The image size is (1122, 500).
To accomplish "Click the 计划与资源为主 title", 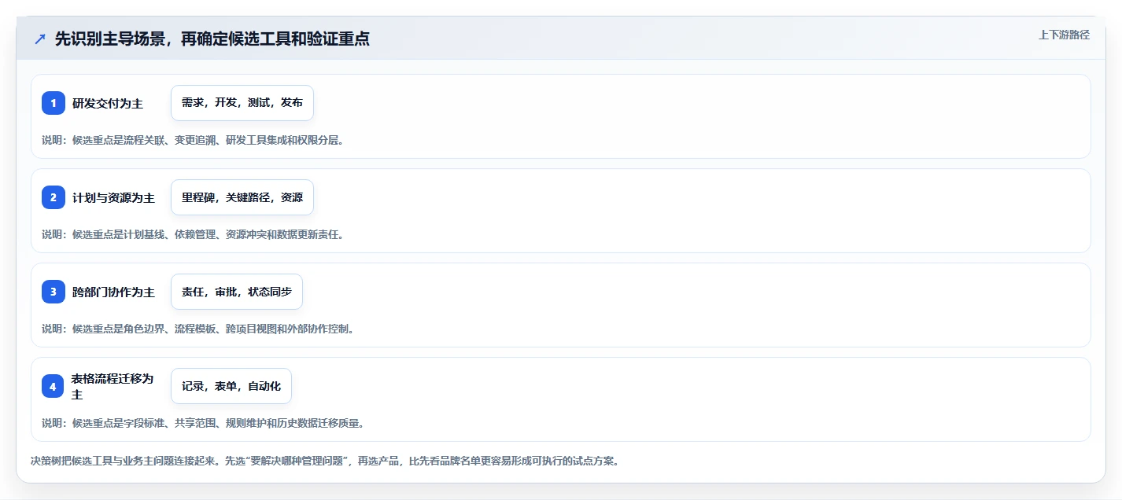I will click(113, 197).
